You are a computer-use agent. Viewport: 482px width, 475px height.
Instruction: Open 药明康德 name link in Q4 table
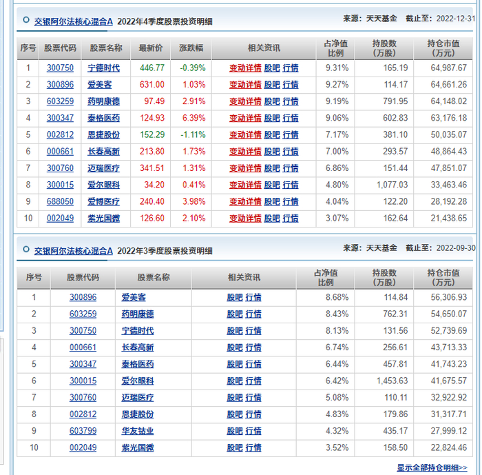[x=103, y=101]
